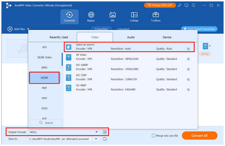Select MXF format in list
This screenshot has width=225, height=146.
pos(44,88)
